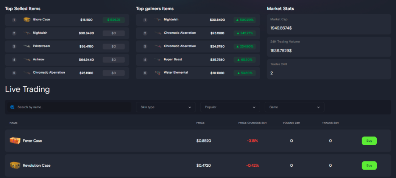Sort by Price column header
The height and width of the screenshot is (178, 396).
[x=200, y=123]
